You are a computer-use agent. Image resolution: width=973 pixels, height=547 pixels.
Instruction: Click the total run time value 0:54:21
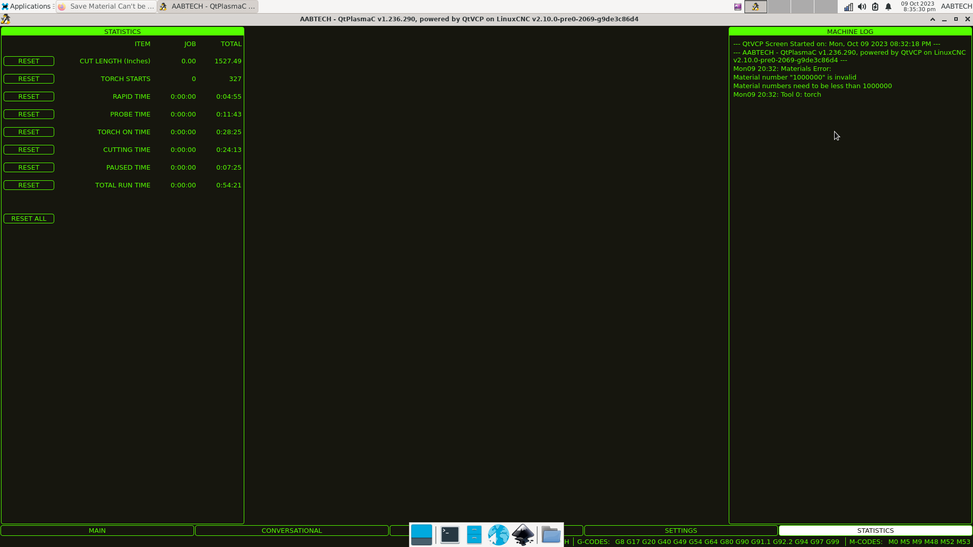click(229, 185)
